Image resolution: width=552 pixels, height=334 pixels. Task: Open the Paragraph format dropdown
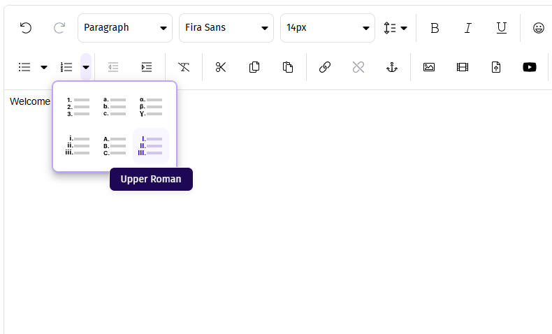(125, 28)
